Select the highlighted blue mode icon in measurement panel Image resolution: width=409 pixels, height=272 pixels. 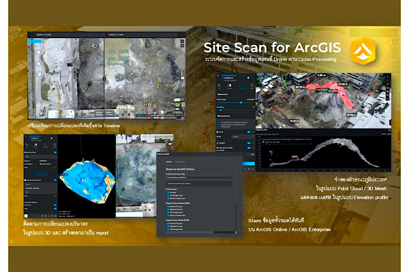click(241, 86)
